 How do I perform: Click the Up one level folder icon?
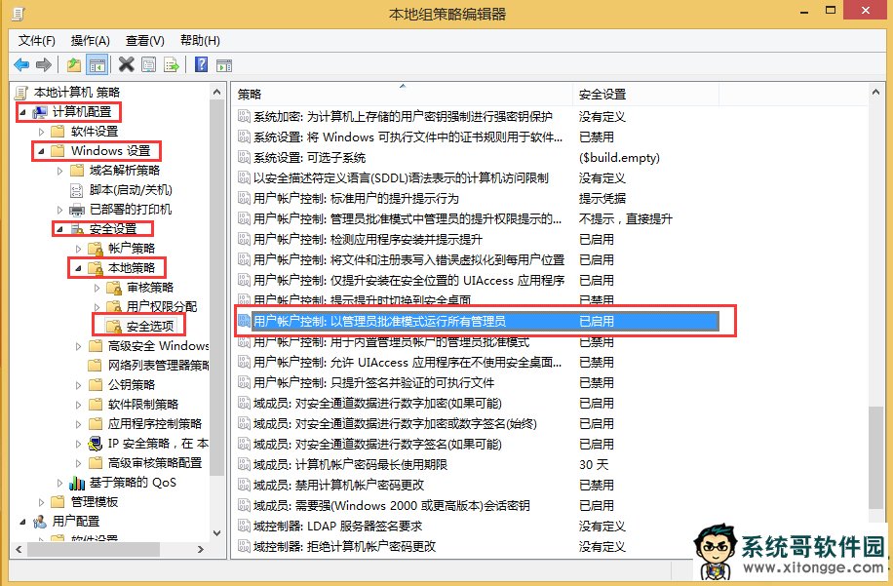click(74, 65)
